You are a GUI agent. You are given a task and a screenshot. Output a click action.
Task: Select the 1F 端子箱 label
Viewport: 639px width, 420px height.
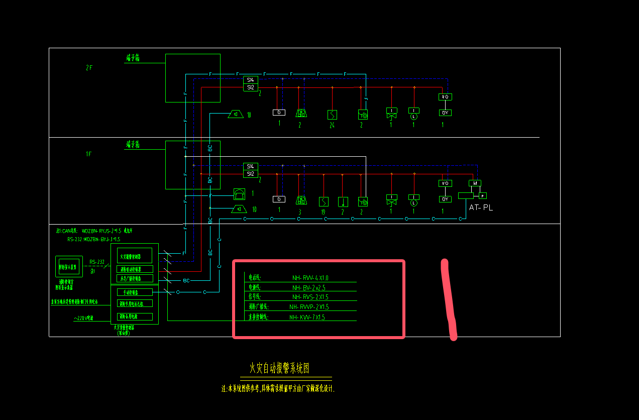pos(133,145)
